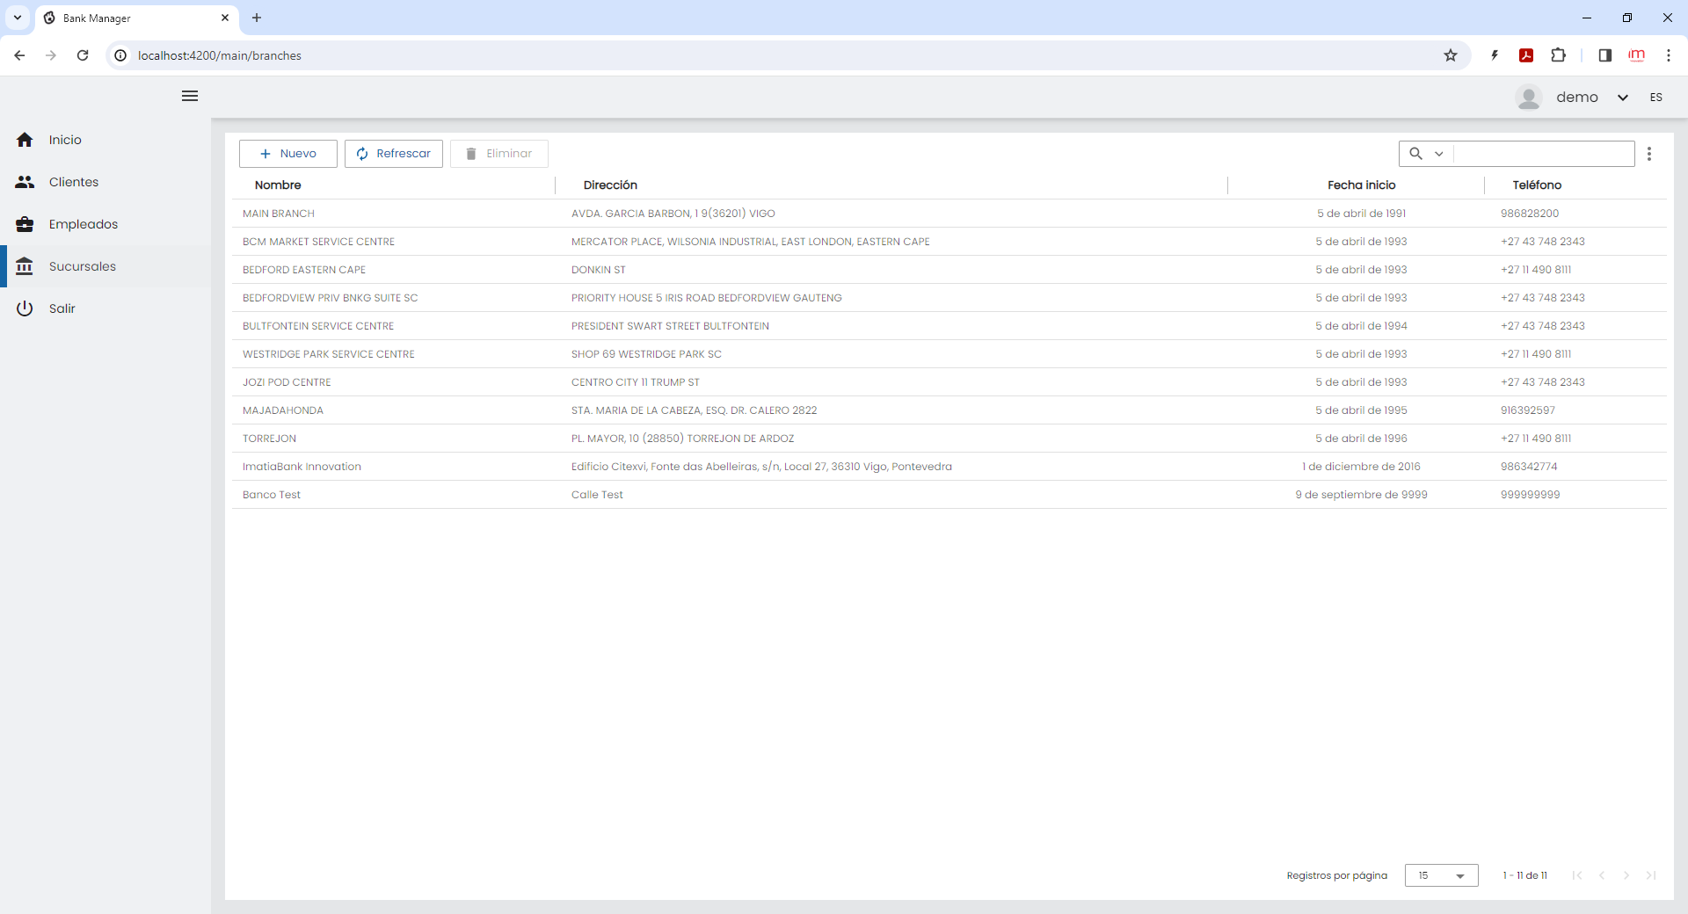The width and height of the screenshot is (1688, 914).
Task: Click the table search magnifier icon
Action: pos(1415,154)
